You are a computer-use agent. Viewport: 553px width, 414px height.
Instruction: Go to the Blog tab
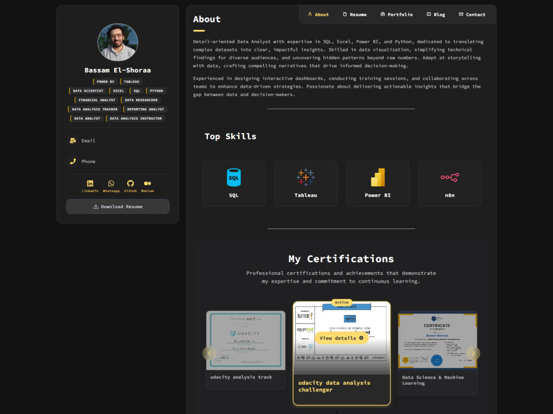click(436, 14)
